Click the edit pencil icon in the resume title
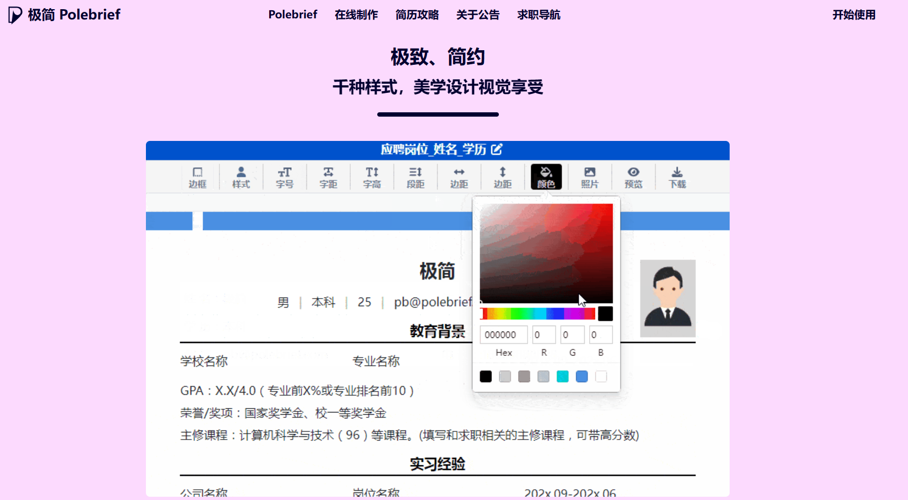This screenshot has width=908, height=500. coord(497,150)
